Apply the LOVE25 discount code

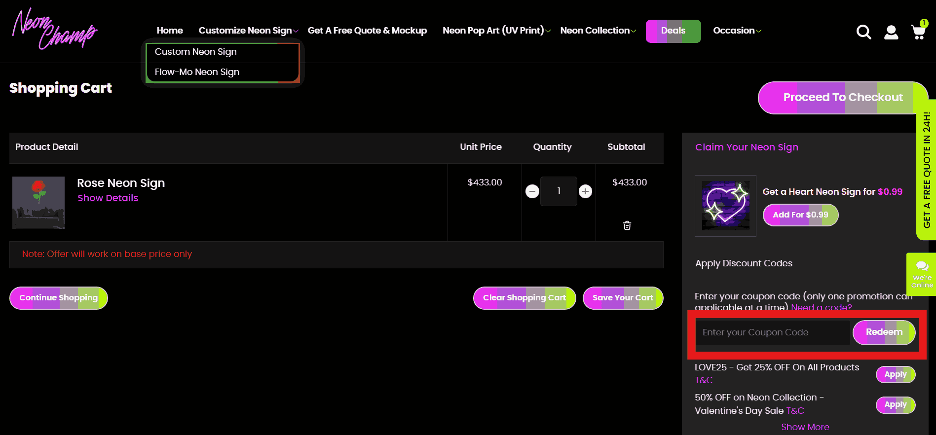895,374
